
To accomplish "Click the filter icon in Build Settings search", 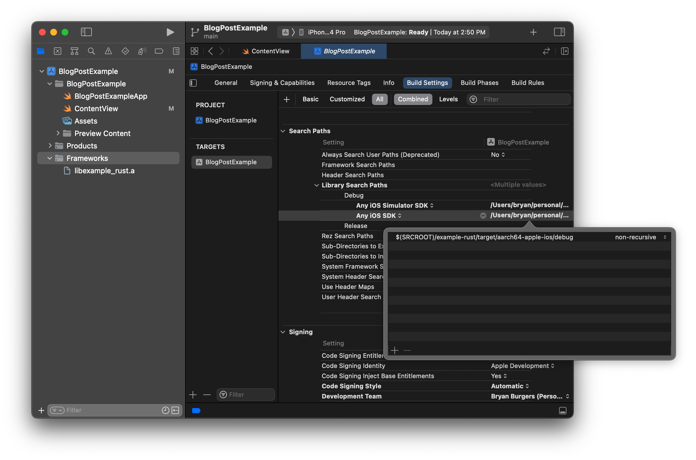I will click(x=473, y=99).
